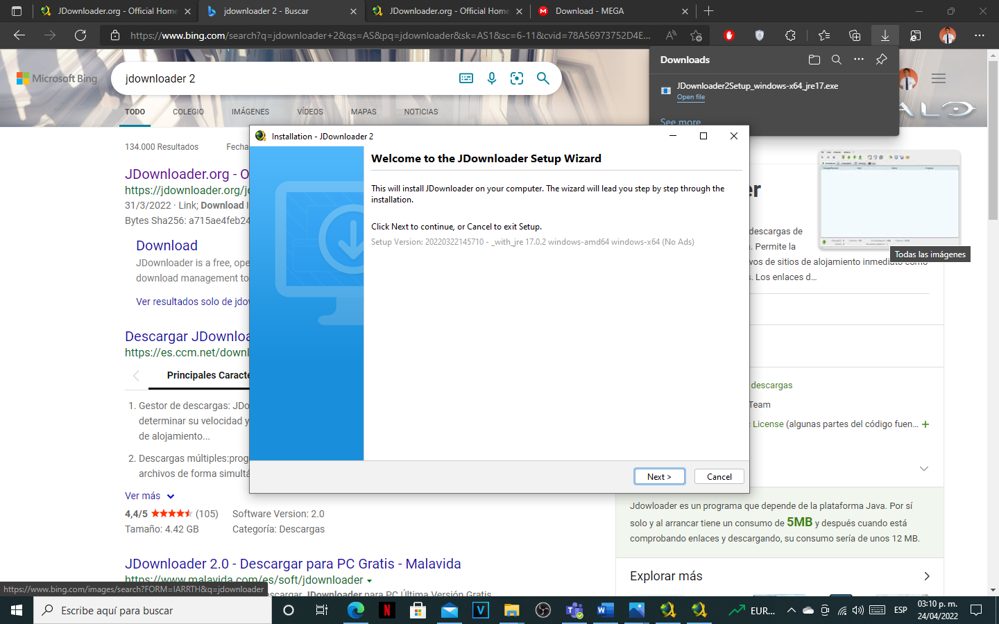Expand the knowledge panel down chevron

coord(924,469)
